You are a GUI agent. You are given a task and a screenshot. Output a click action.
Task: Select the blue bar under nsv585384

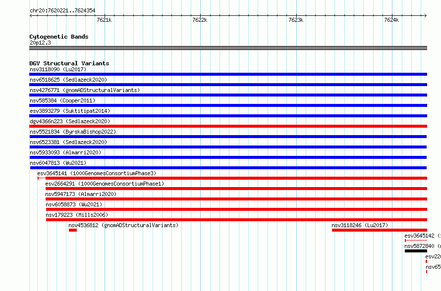pyautogui.click(x=228, y=105)
